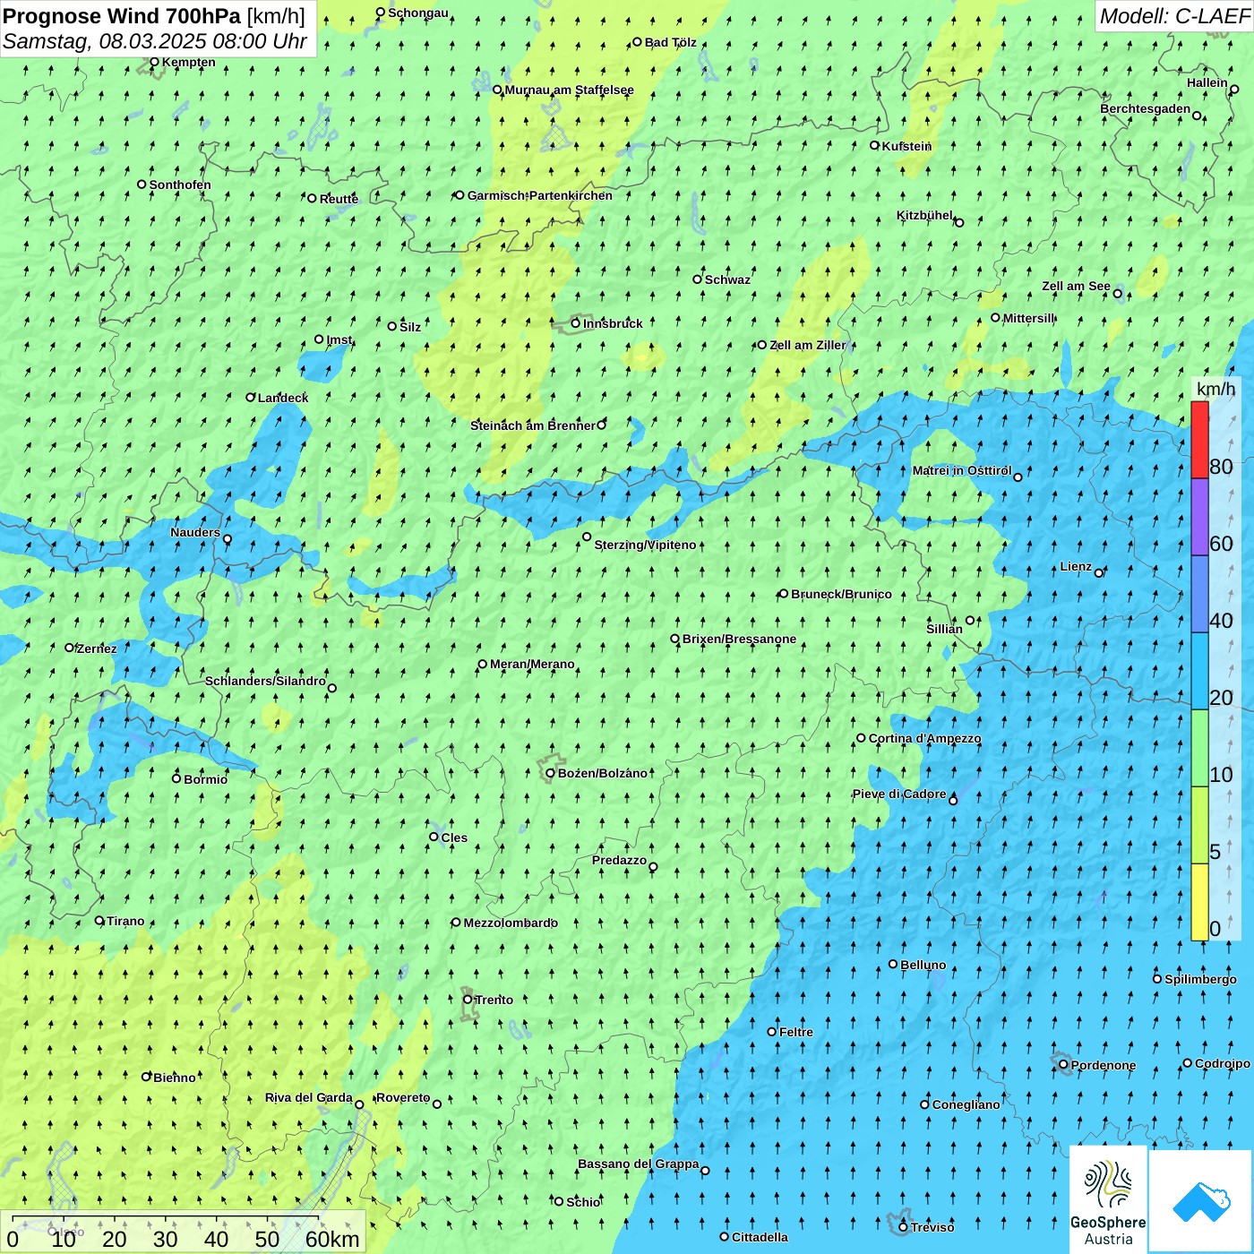Click the 'Bad Tölz' label
The height and width of the screenshot is (1254, 1254).
click(670, 42)
